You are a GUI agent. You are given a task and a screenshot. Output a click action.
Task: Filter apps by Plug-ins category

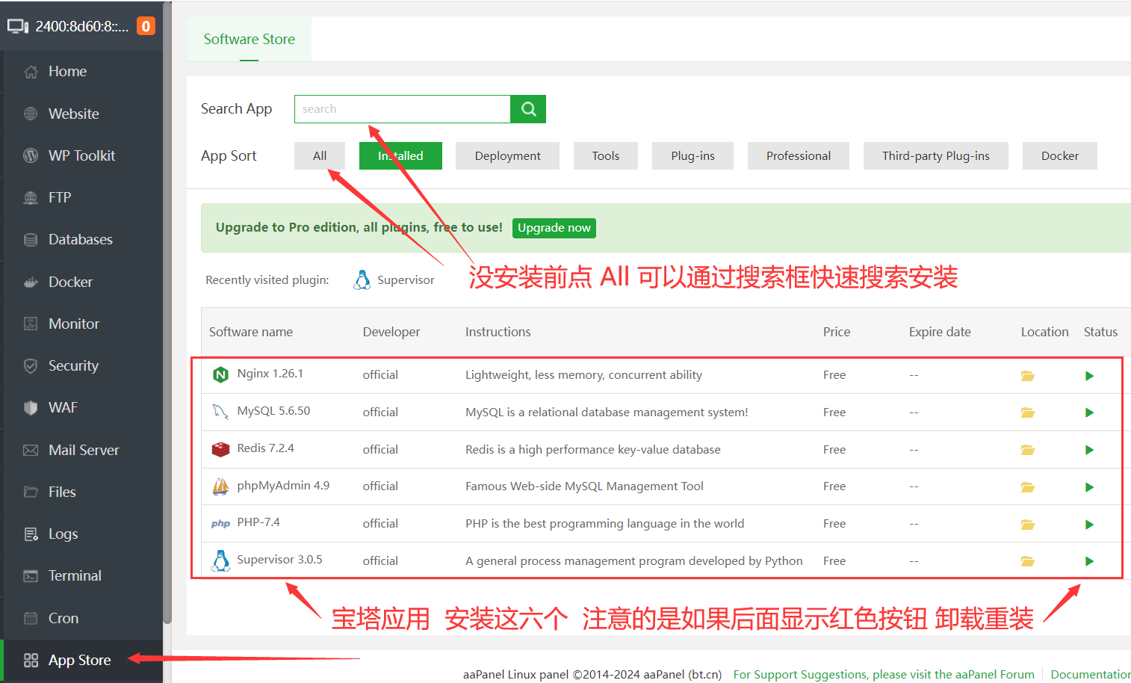pos(692,155)
